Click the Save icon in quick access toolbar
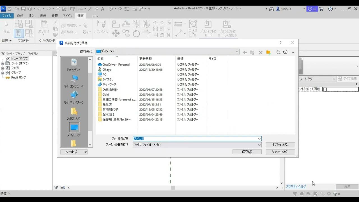Viewport: 359px width, 202px height. (x=23, y=9)
